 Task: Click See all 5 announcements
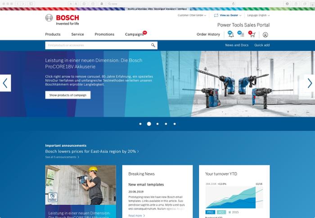point(62,157)
